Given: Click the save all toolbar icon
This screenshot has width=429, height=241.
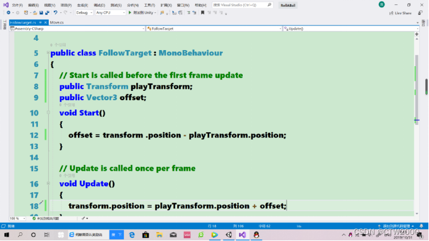Looking at the screenshot, I should [x=47, y=12].
